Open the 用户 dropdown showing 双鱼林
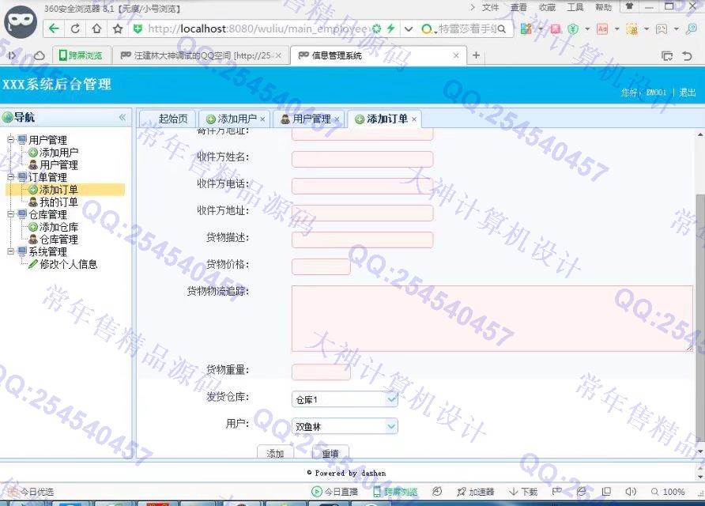This screenshot has width=705, height=506. [x=345, y=426]
